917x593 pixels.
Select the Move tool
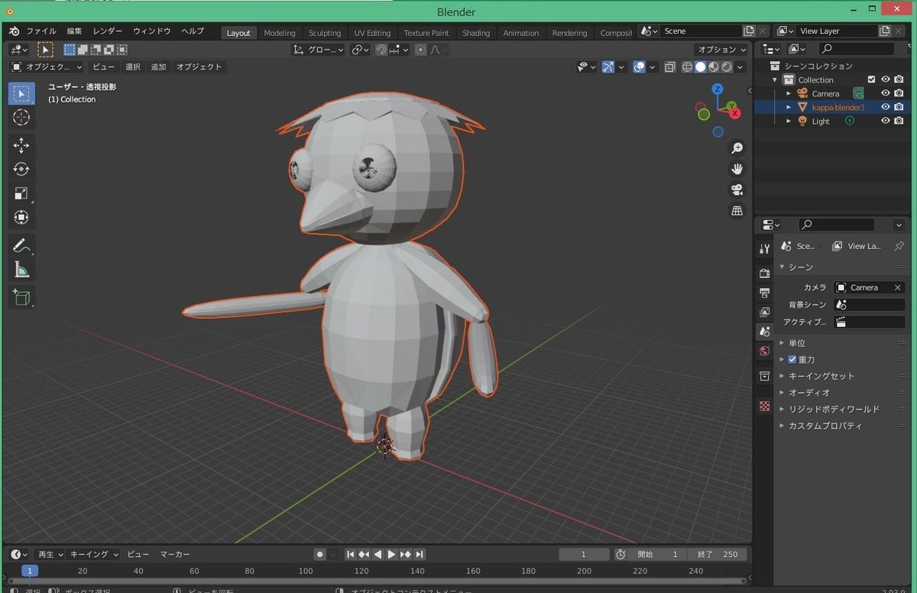(21, 145)
